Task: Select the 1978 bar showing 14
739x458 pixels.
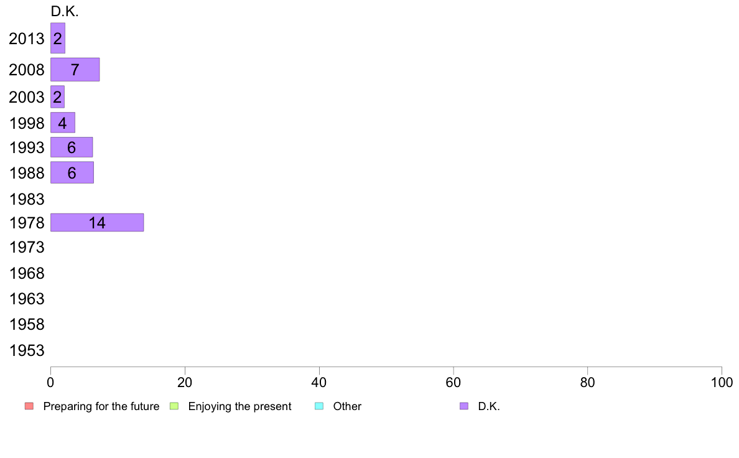Action: click(x=97, y=223)
